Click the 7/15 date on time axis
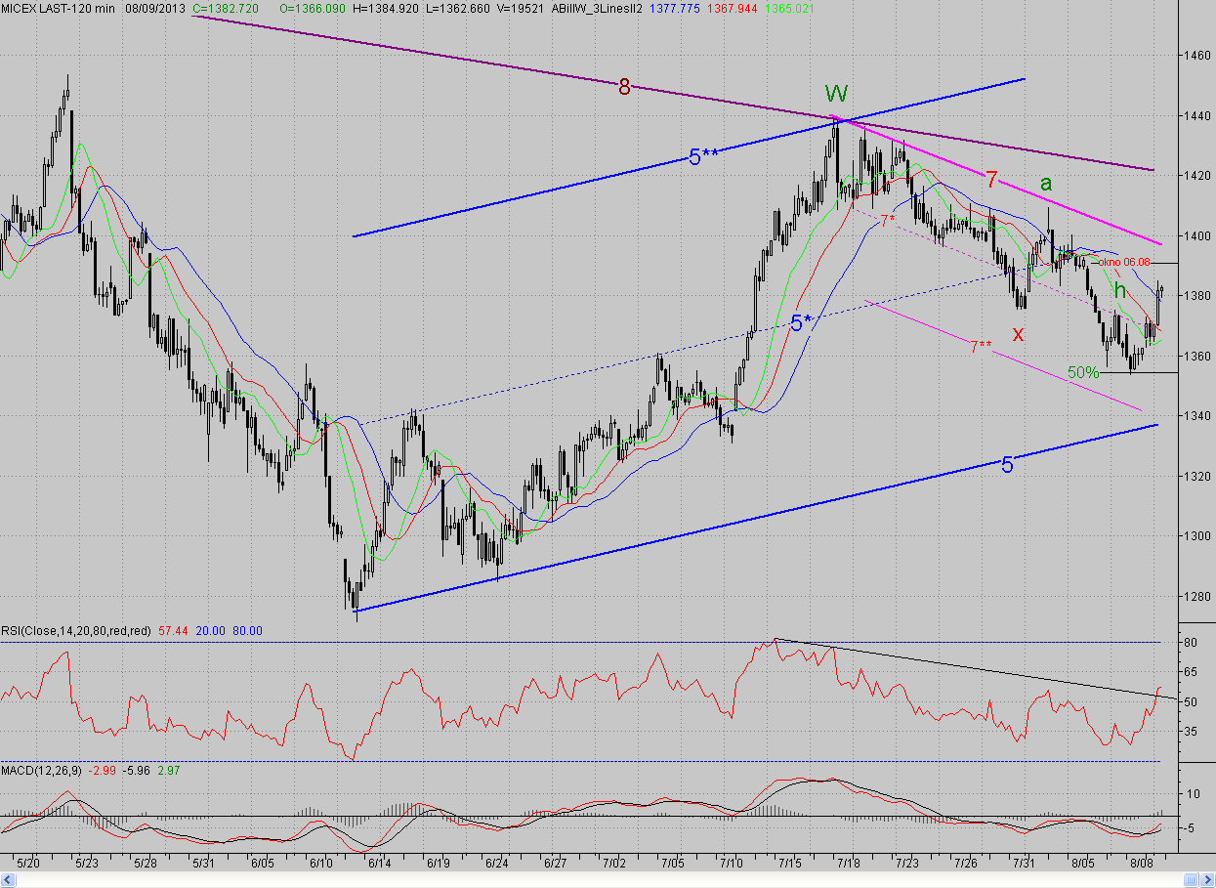The image size is (1216, 888). tap(789, 864)
